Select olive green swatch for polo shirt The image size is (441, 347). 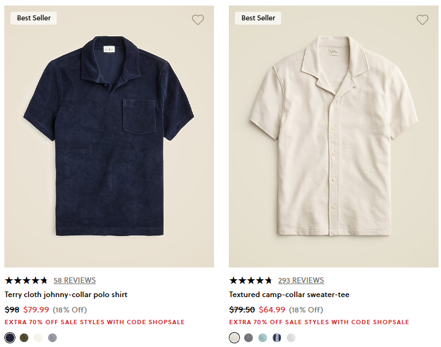pyautogui.click(x=24, y=337)
